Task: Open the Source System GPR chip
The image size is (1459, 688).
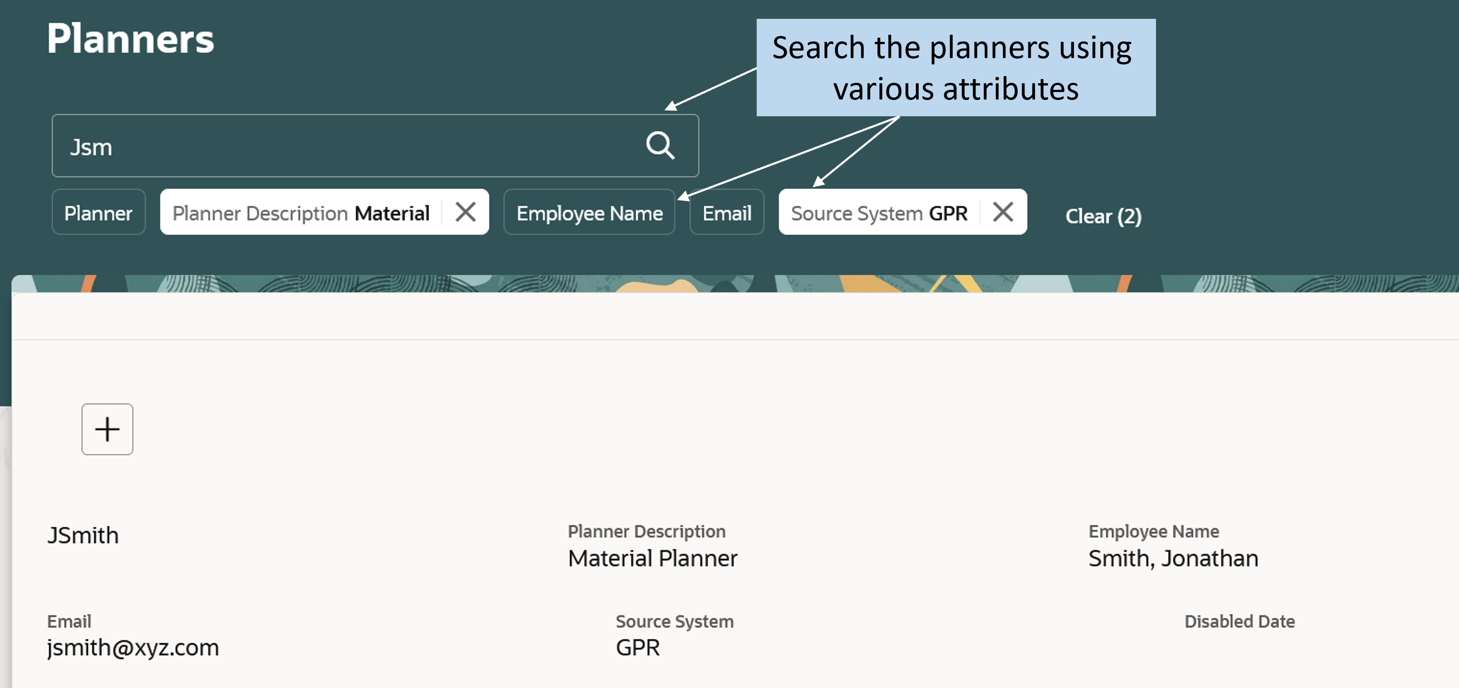Action: click(880, 213)
